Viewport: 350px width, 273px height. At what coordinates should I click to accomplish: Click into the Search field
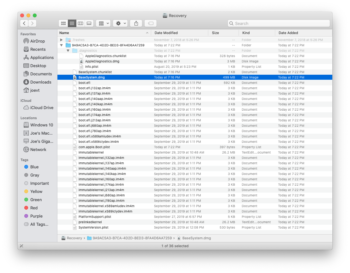click(x=279, y=23)
